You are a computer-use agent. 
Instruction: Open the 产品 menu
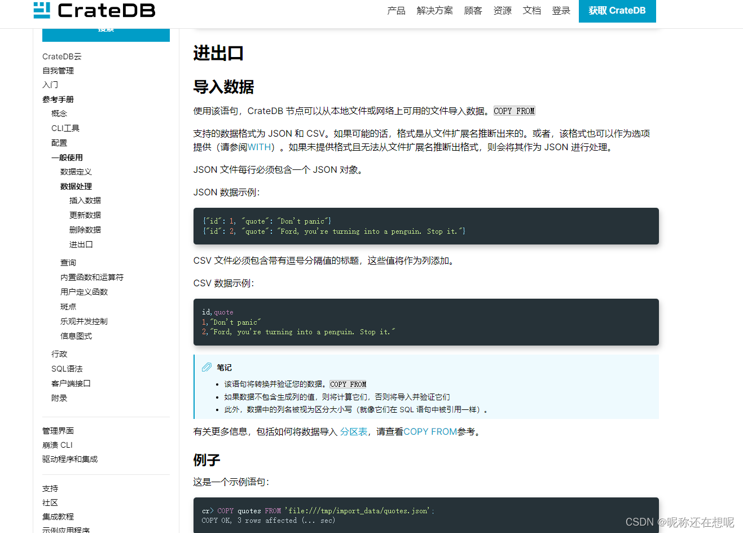point(396,11)
